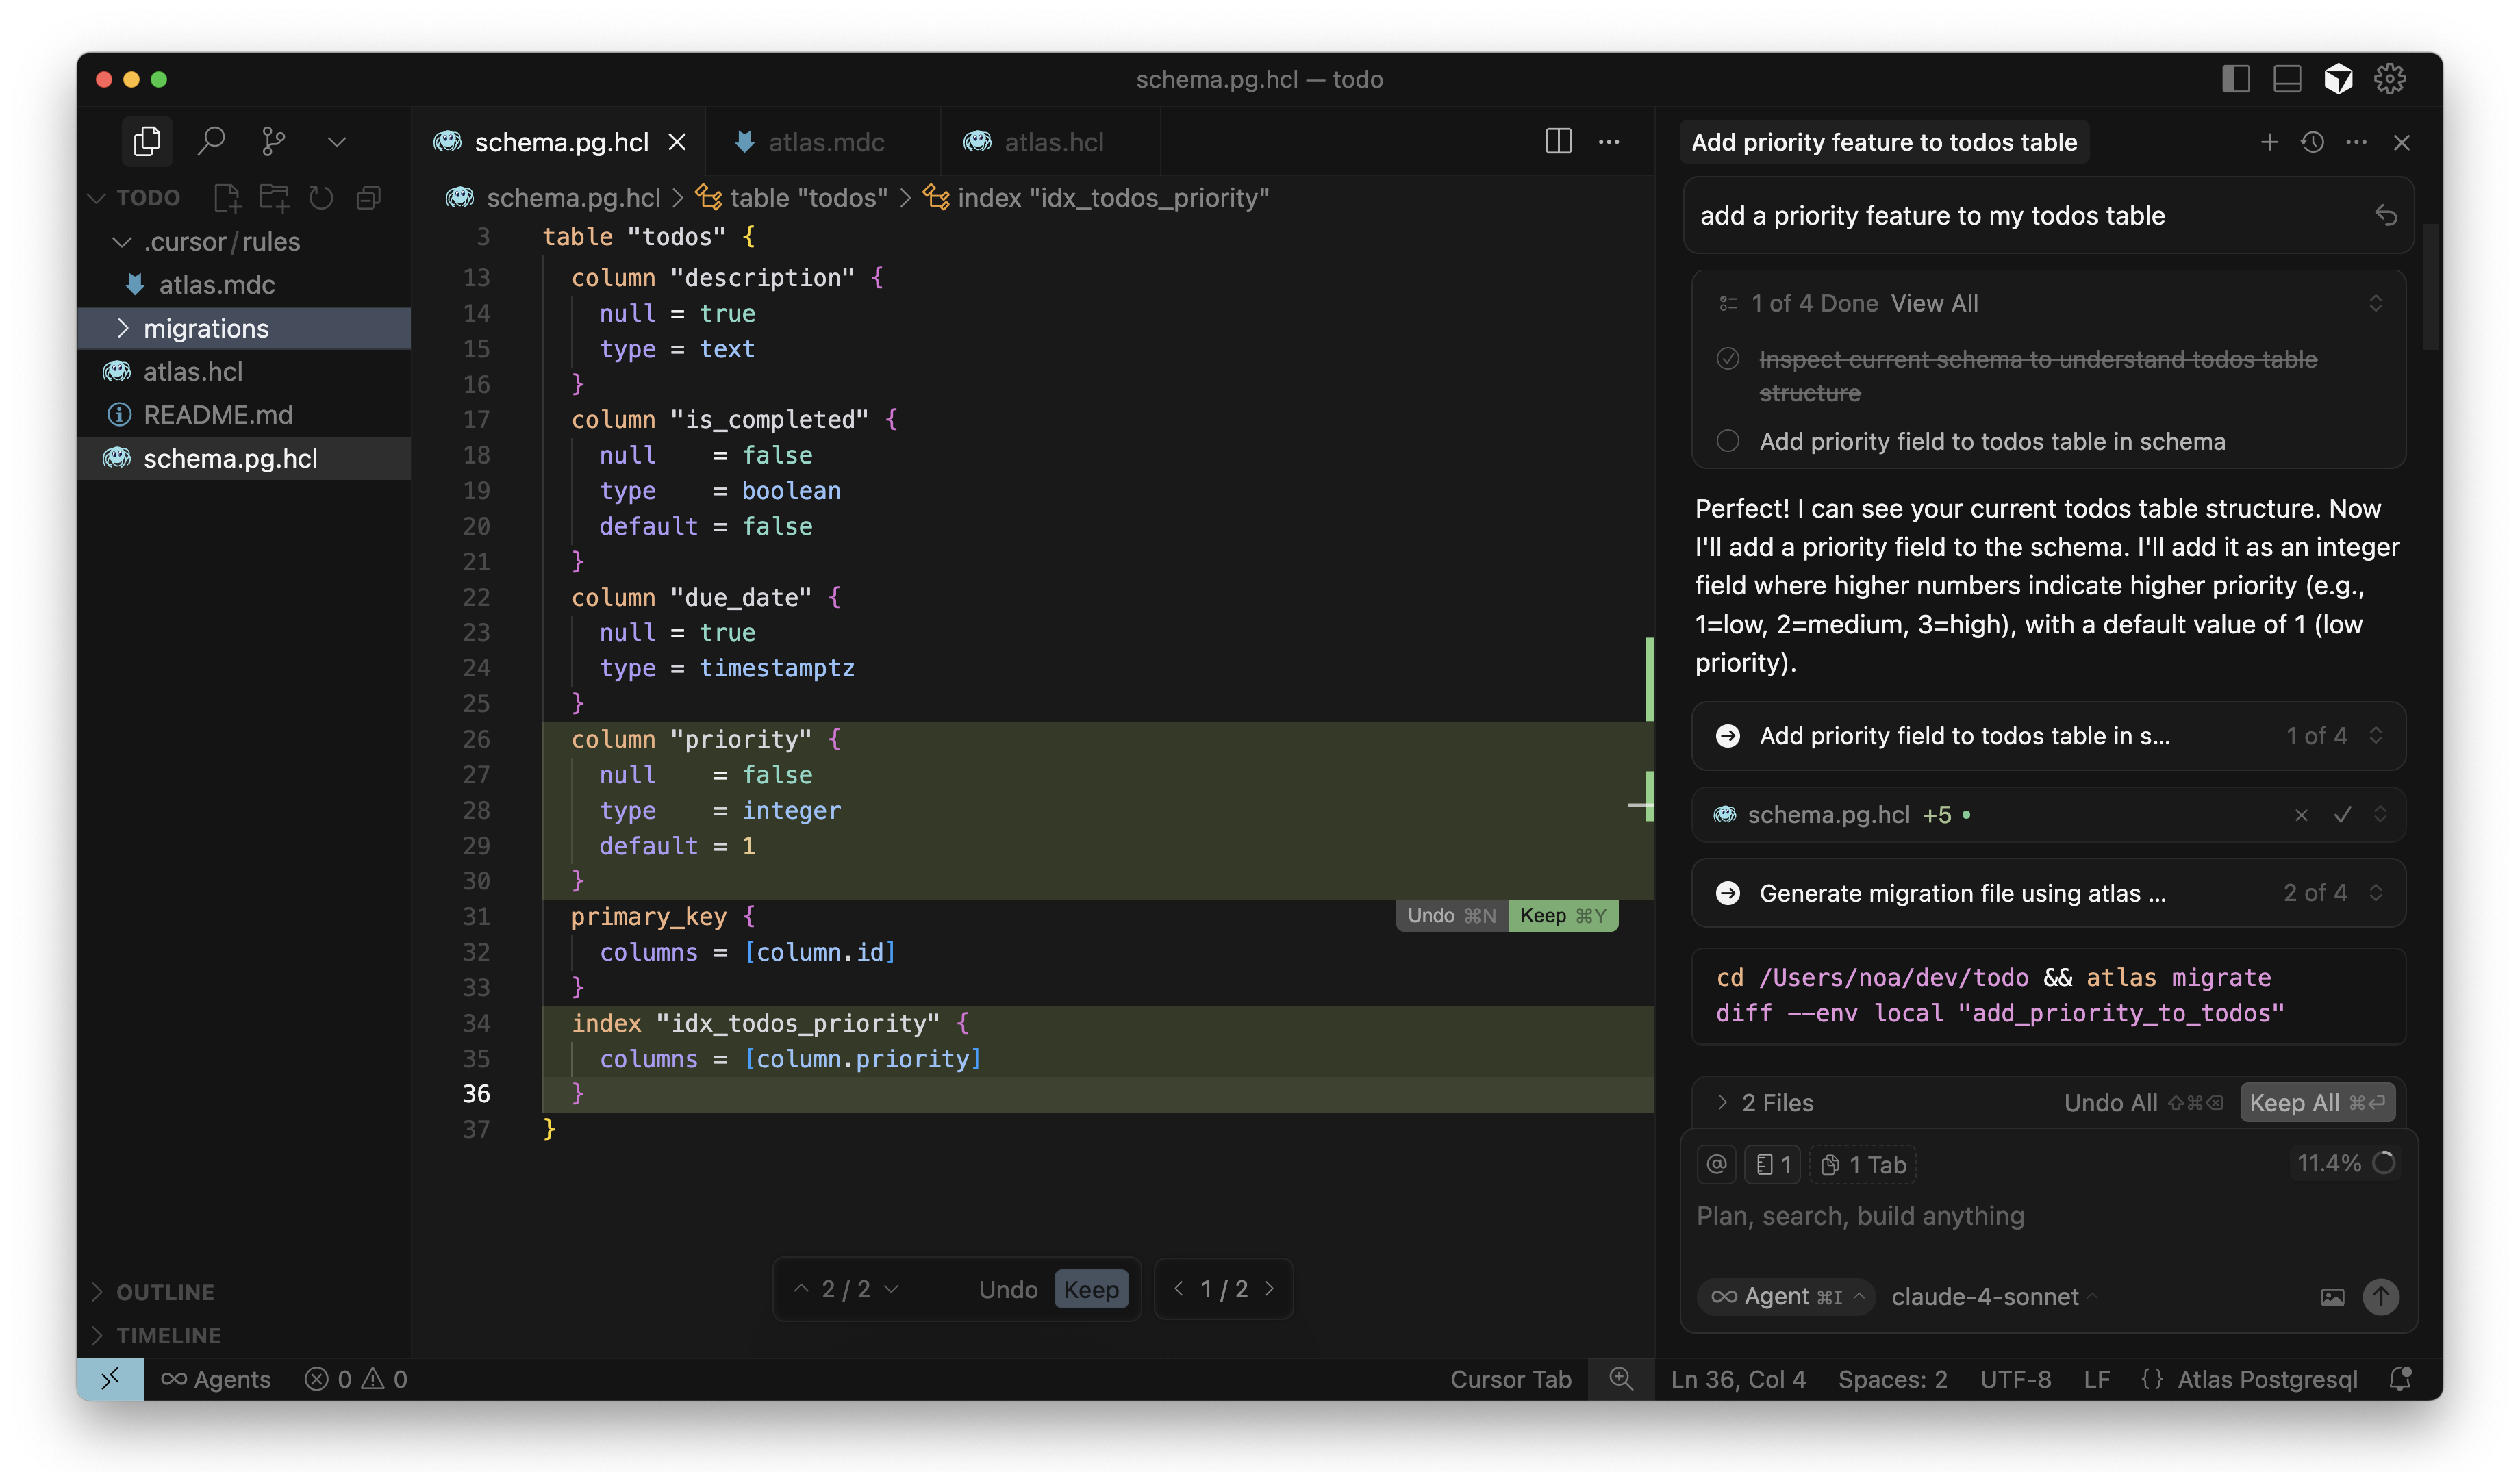Click the Refresh Explorer icon
The width and height of the screenshot is (2520, 1472).
tap(321, 198)
